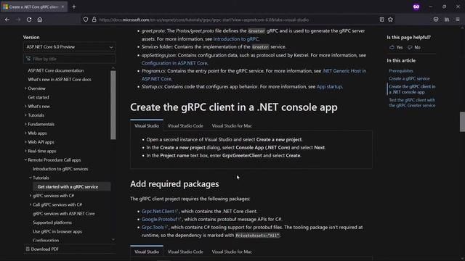Open ASP.NET Core documentation in sidebar

56,70
